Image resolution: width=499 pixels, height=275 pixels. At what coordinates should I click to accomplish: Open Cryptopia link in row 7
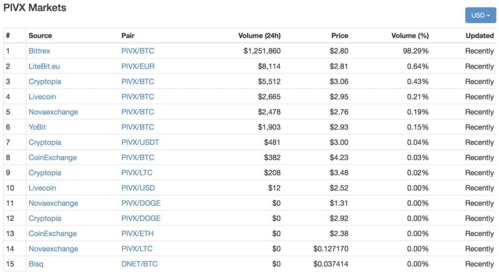click(x=45, y=142)
